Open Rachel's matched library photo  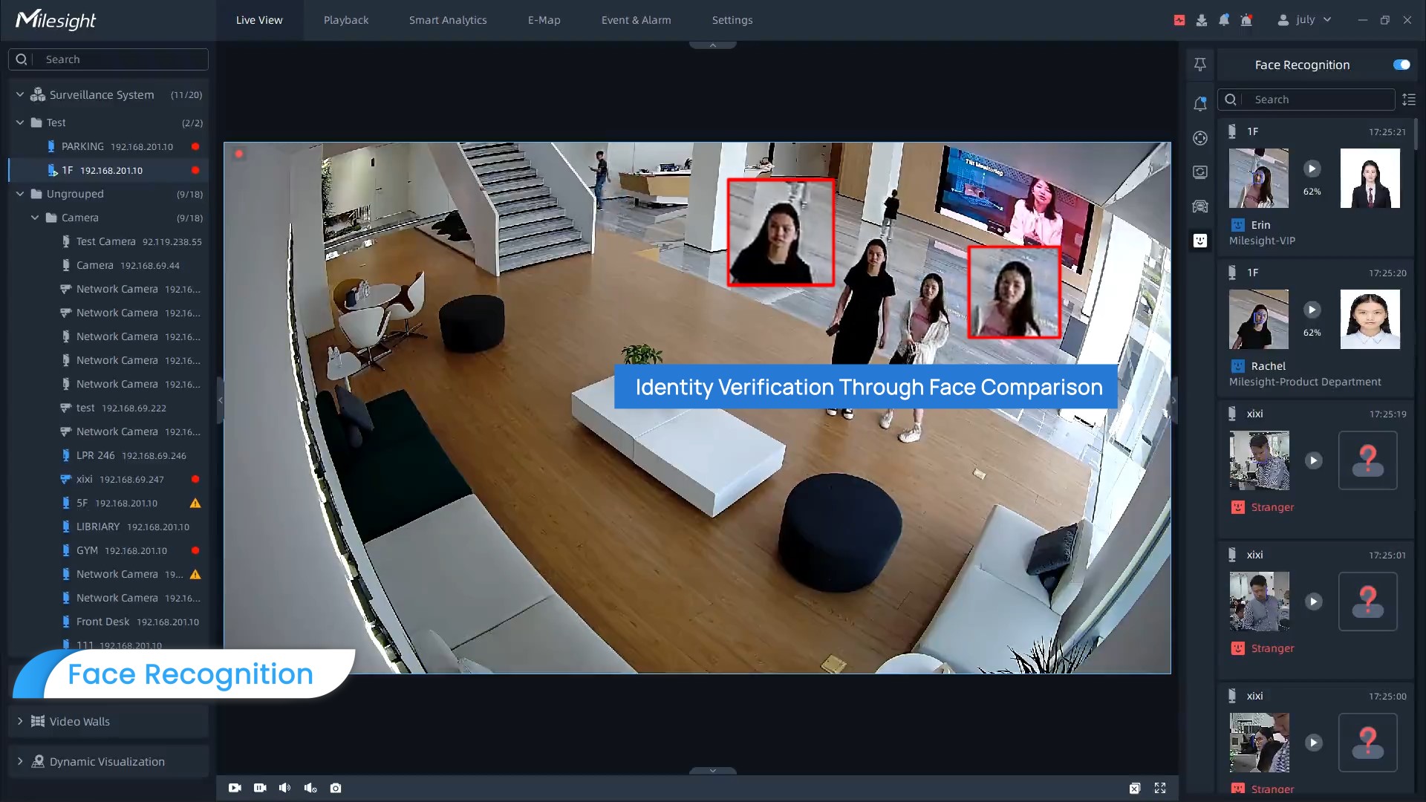(x=1370, y=319)
